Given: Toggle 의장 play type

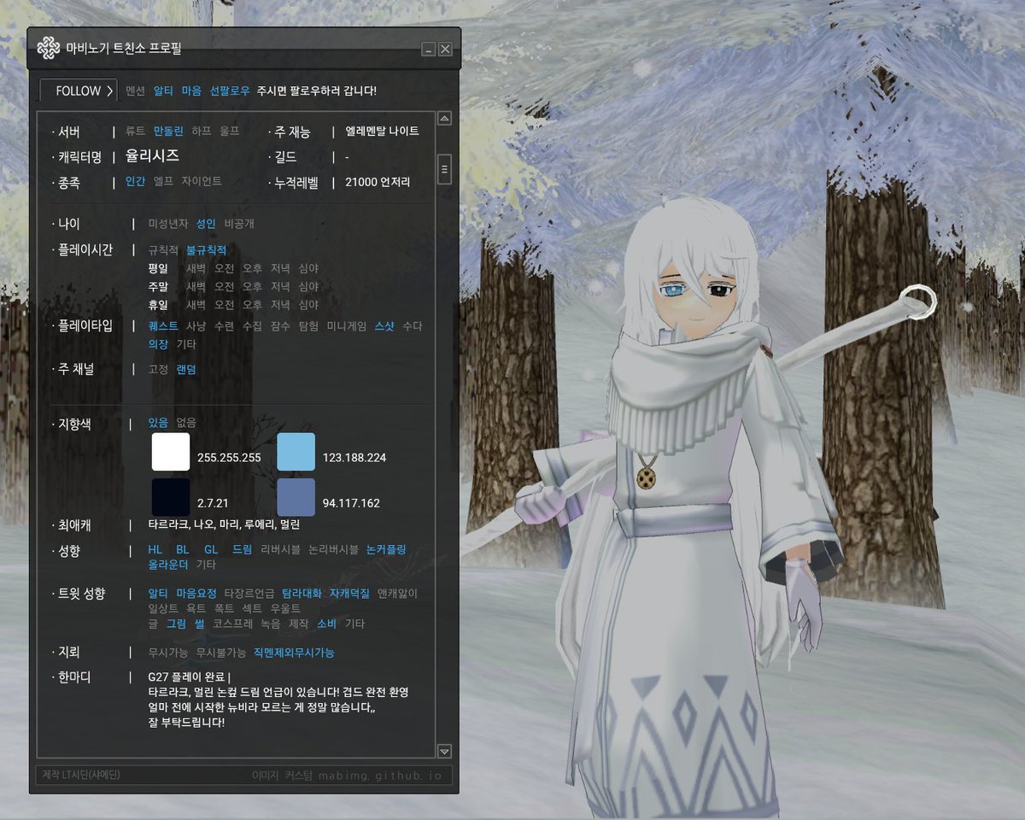Looking at the screenshot, I should click(158, 344).
